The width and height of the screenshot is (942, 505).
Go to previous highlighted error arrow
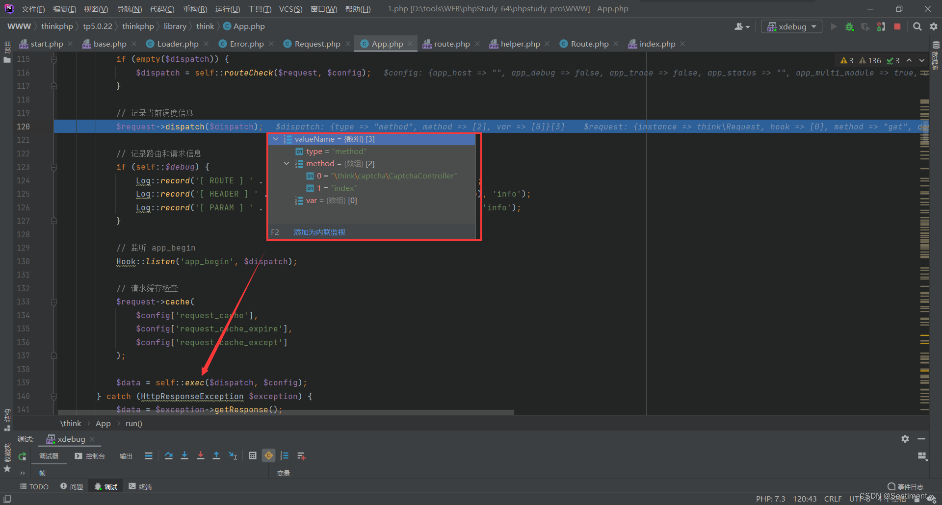pyautogui.click(x=909, y=60)
